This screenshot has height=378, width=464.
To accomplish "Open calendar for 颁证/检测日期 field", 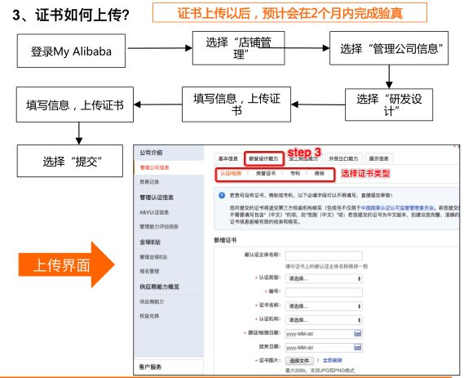I will coord(357,333).
